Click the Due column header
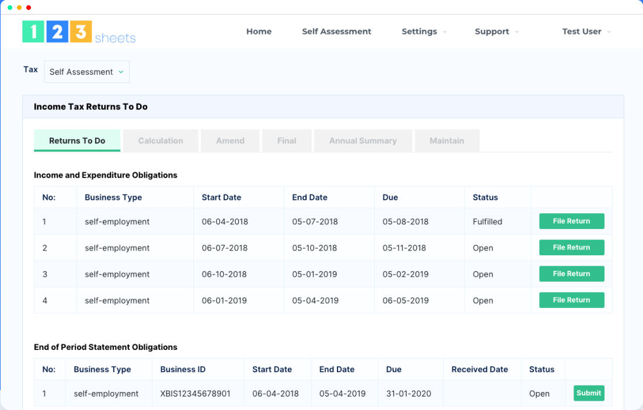 tap(390, 197)
